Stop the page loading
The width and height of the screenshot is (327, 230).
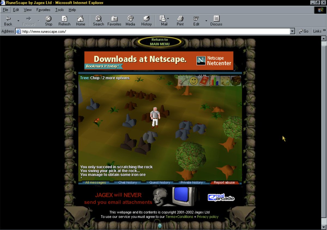[x=49, y=21]
